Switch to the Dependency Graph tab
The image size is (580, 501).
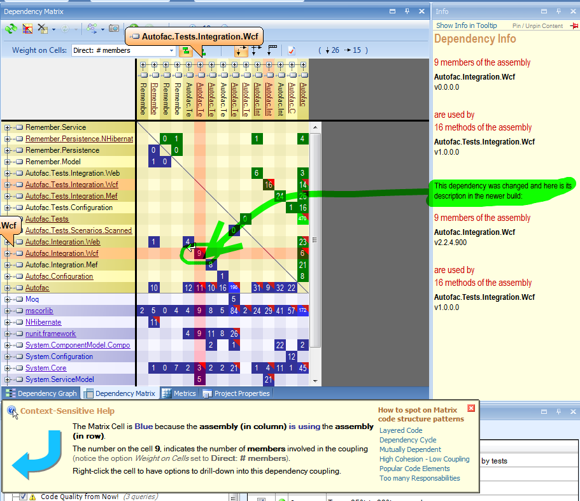click(x=41, y=393)
